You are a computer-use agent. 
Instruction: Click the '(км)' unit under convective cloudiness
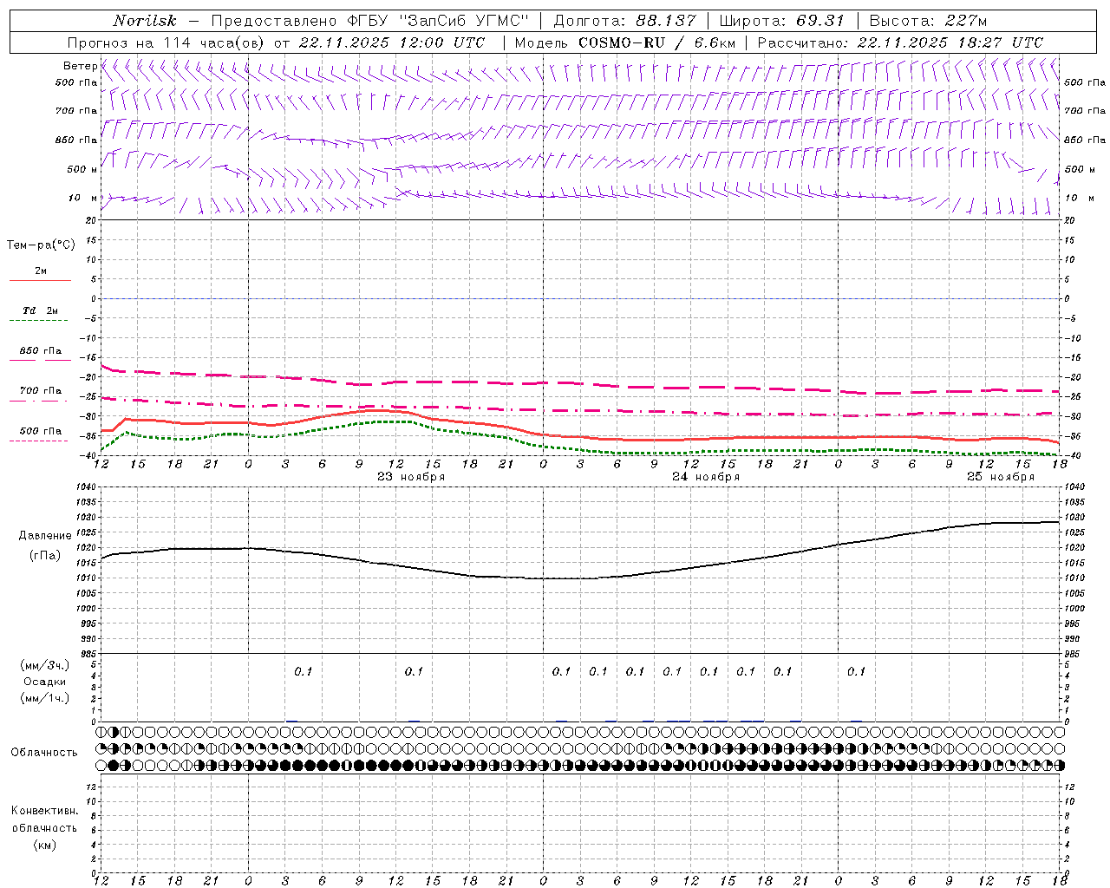click(x=45, y=845)
